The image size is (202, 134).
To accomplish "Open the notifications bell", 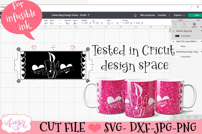I will (135, 15).
